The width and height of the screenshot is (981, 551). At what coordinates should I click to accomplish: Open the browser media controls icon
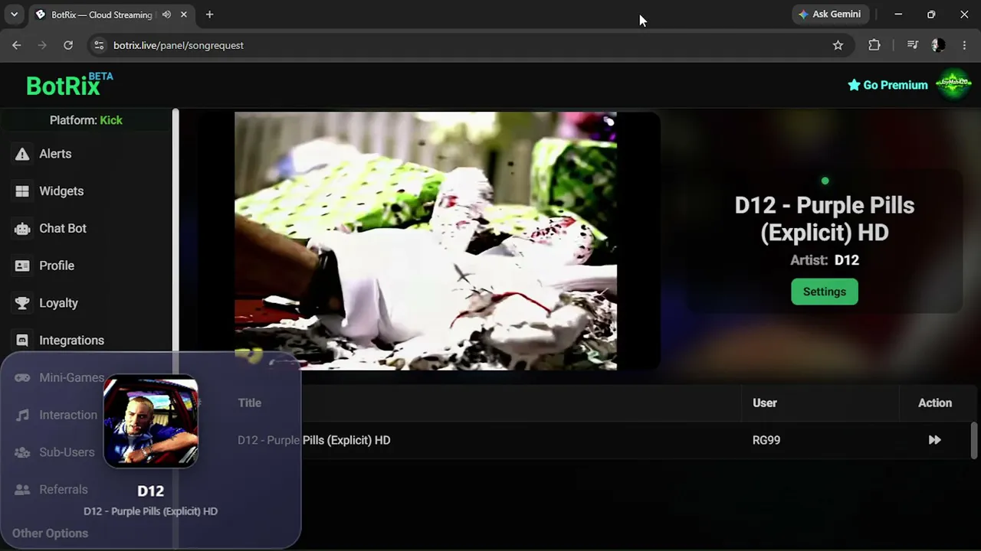(912, 45)
